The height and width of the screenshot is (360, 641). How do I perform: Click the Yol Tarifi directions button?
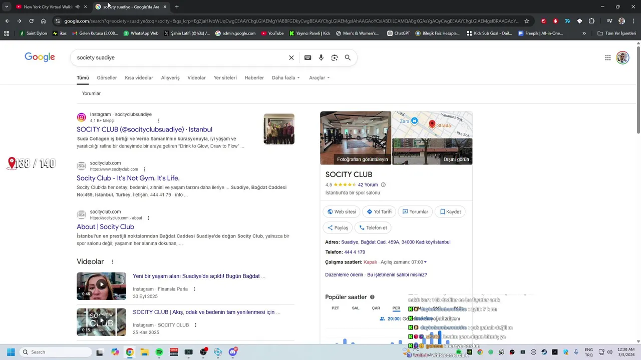(x=379, y=212)
